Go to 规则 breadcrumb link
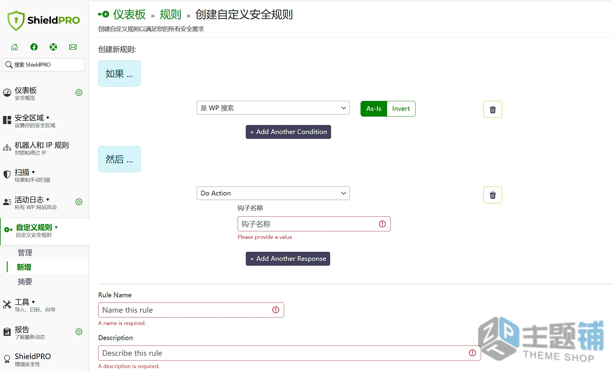 pos(170,14)
